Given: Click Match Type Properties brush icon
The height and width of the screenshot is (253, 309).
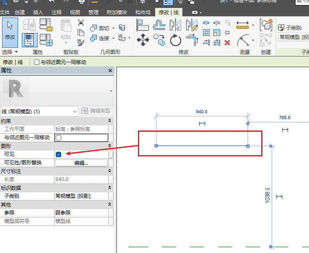Looking at the screenshot, I should pos(81,42).
